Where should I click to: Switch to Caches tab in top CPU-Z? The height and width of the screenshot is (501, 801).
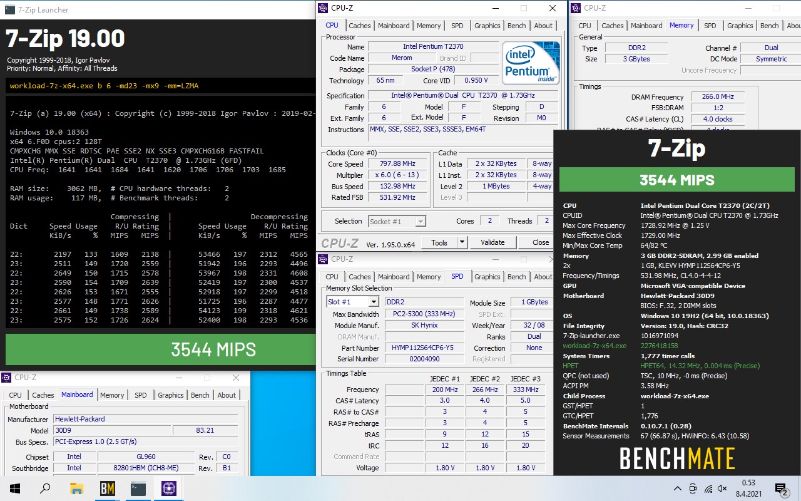pos(360,26)
